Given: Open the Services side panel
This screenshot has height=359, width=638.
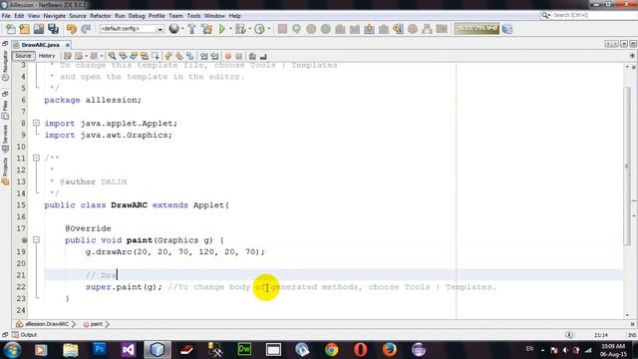Looking at the screenshot, I should [x=5, y=139].
